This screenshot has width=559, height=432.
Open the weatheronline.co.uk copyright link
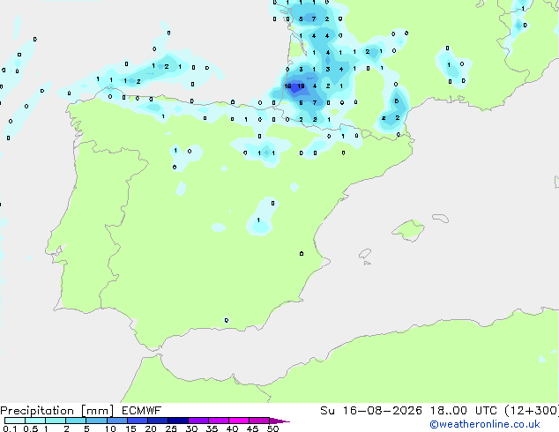coord(485,424)
